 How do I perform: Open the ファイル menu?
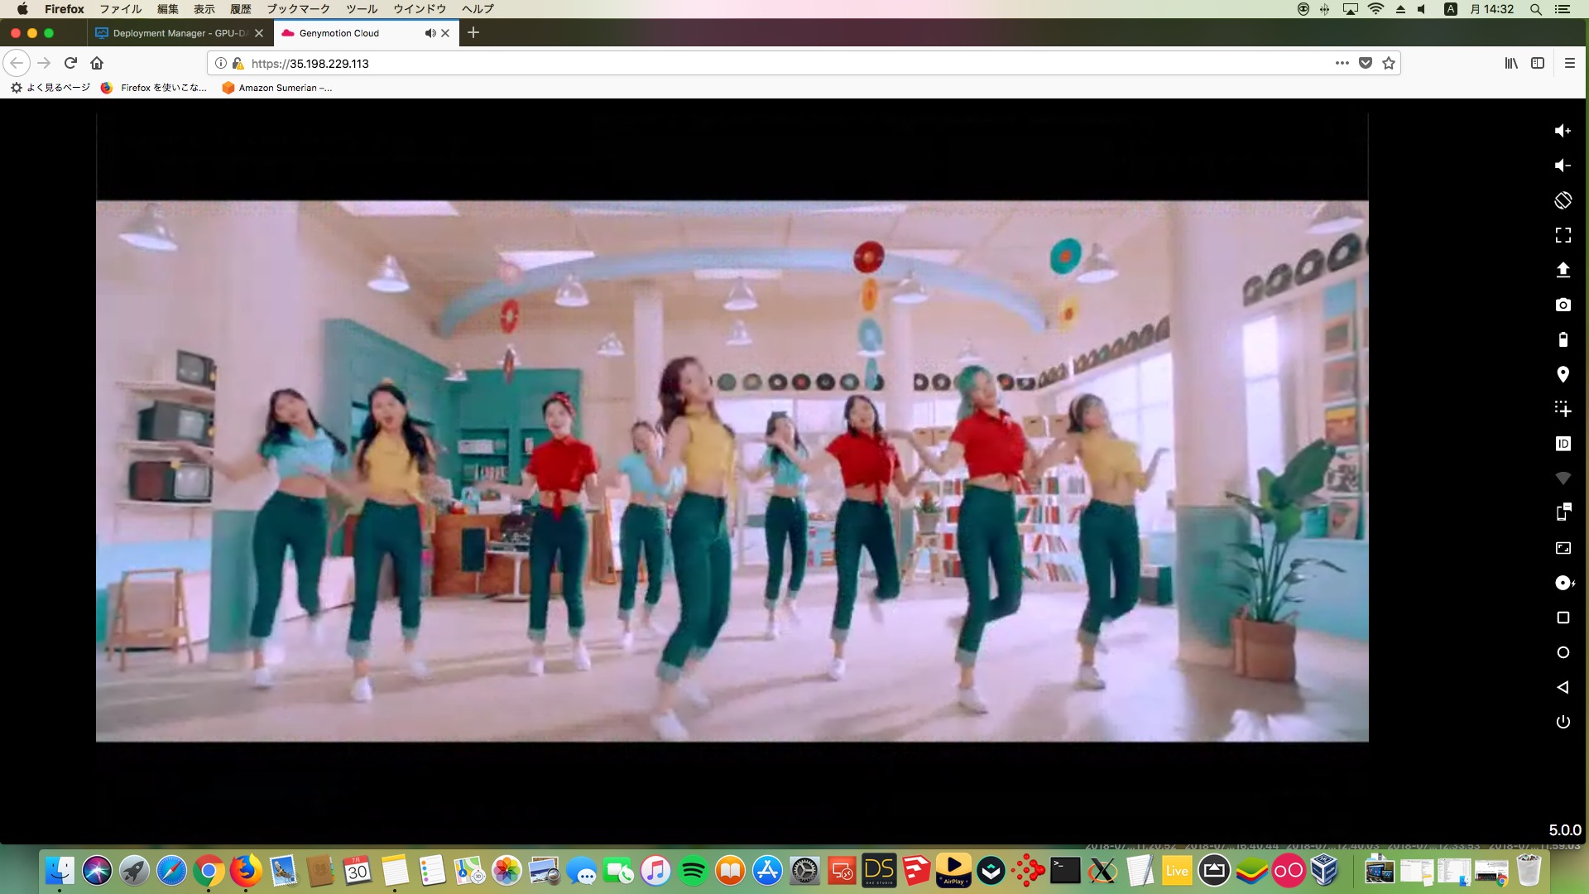[x=120, y=9]
